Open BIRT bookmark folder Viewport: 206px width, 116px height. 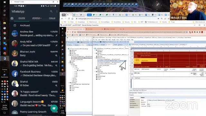pyautogui.click(x=141, y=22)
